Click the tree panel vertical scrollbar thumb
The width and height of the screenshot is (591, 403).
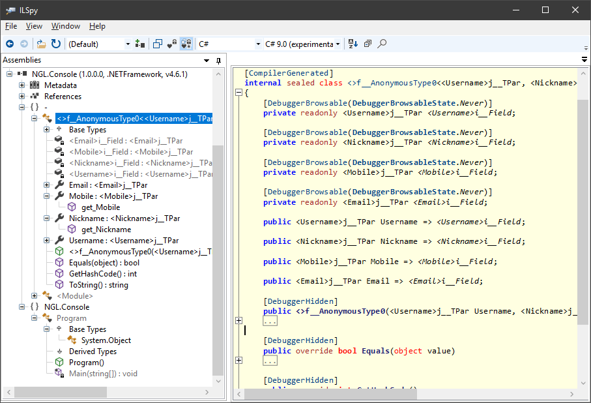218,260
